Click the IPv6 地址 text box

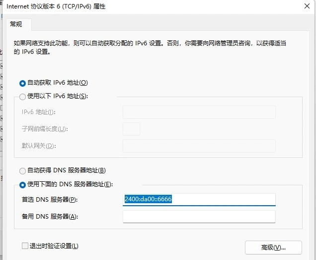(x=199, y=112)
